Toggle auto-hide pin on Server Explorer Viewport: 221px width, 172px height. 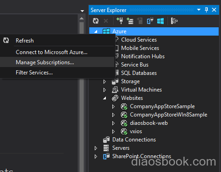click(x=206, y=10)
